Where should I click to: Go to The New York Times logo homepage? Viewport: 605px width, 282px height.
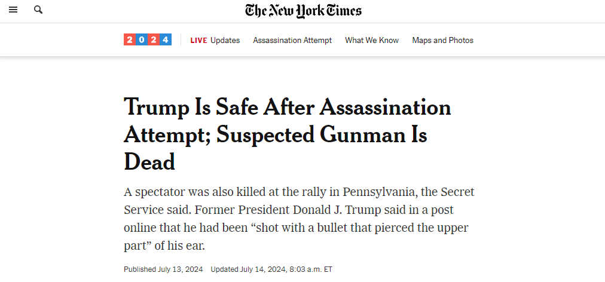pos(303,11)
